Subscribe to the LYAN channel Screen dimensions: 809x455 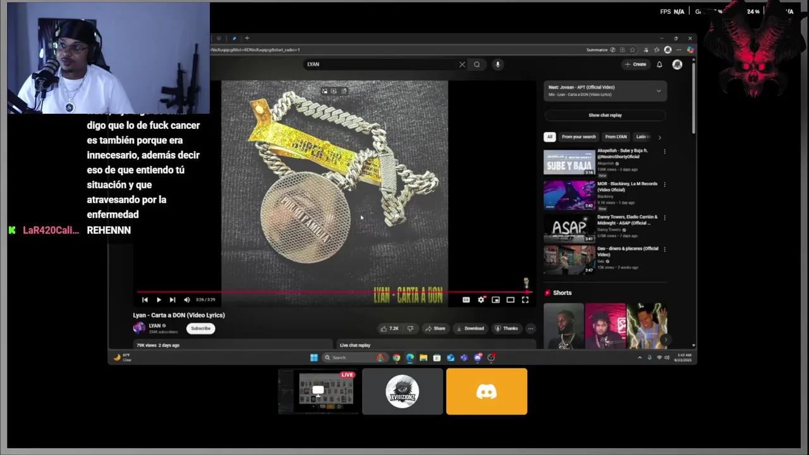[x=200, y=329]
